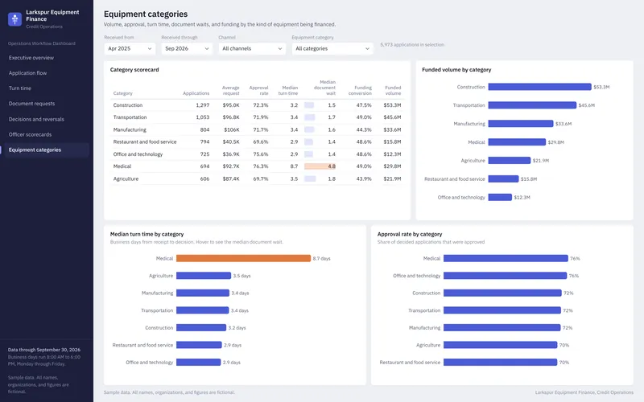644x402 pixels.
Task: Sort by Median document wait header
Action: pyautogui.click(x=325, y=88)
